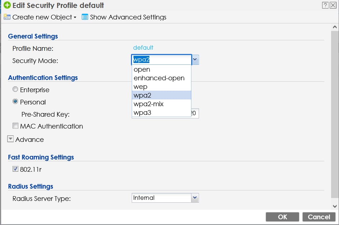Select the Personal radio button
This screenshot has height=225, width=339.
[x=15, y=102]
